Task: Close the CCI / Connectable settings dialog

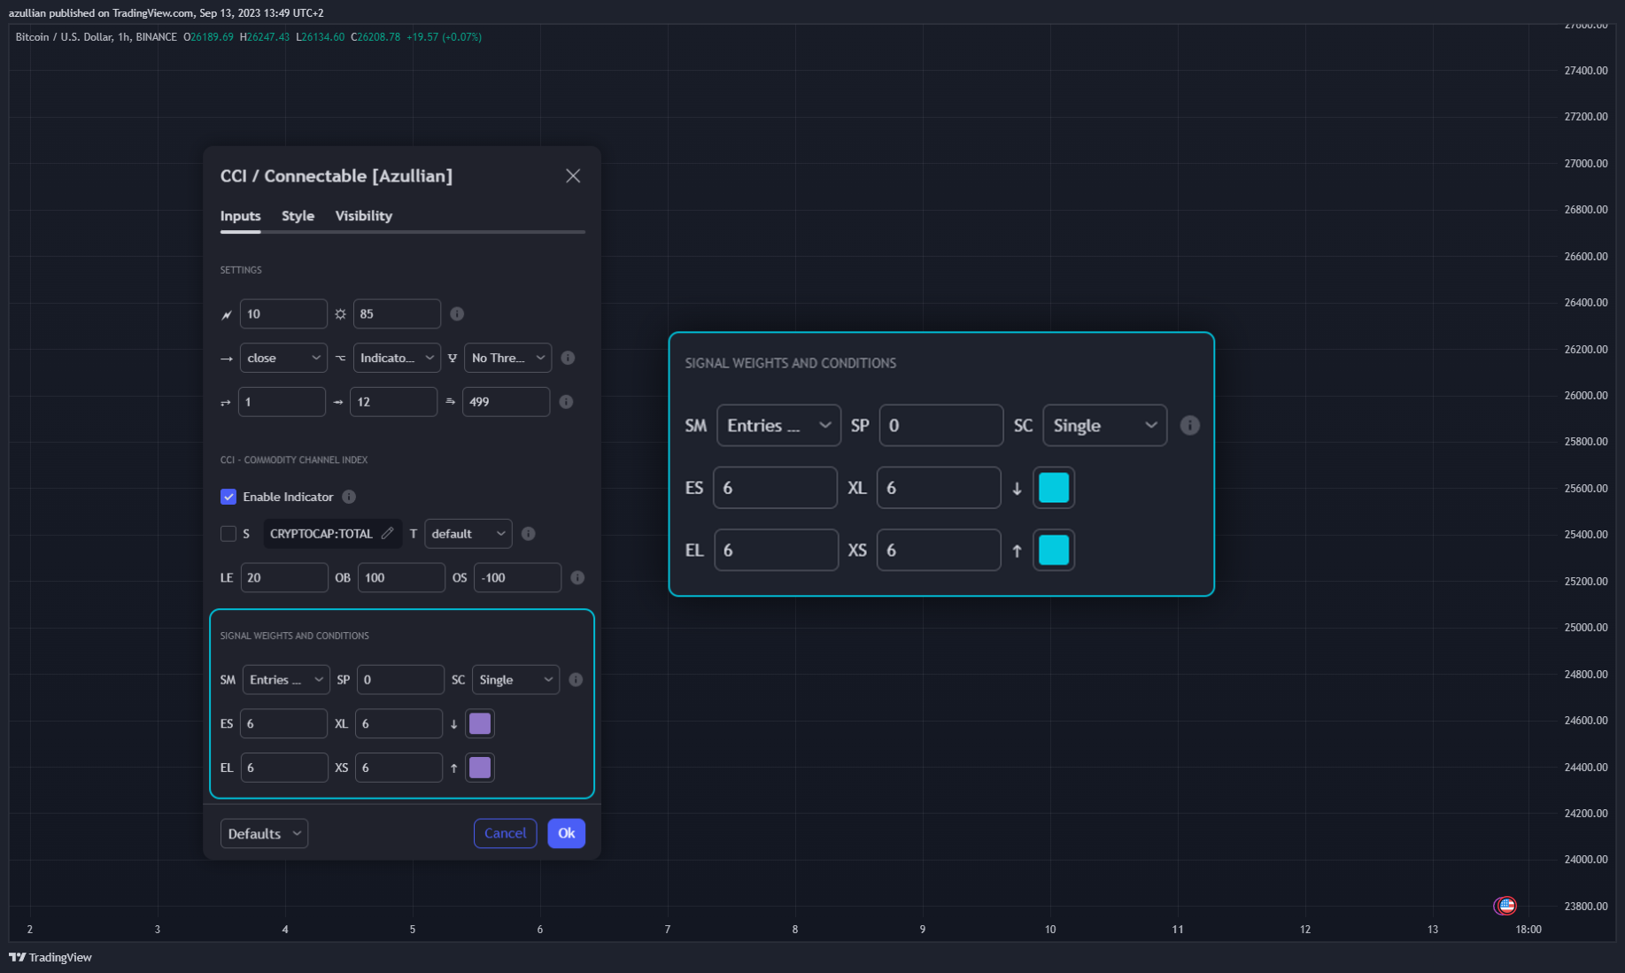Action: coord(573,175)
